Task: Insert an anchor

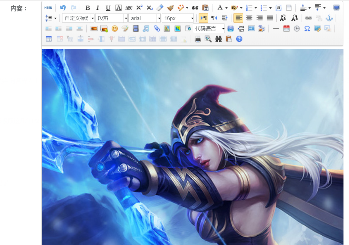Action: coord(329,18)
